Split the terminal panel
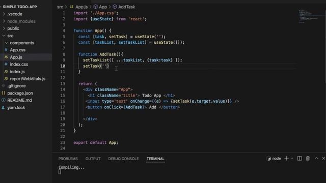Image resolution: width=326 pixels, height=183 pixels. pyautogui.click(x=300, y=159)
